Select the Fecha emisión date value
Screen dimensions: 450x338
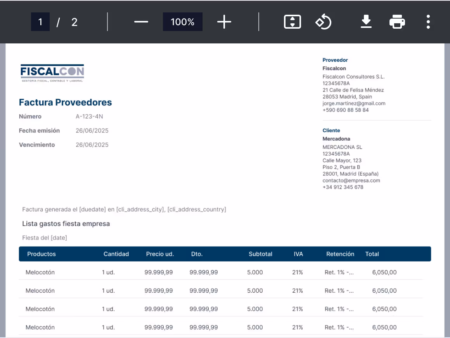pos(92,131)
